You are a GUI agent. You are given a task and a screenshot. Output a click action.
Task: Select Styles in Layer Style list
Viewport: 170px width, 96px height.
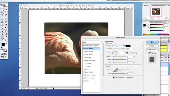(91, 42)
